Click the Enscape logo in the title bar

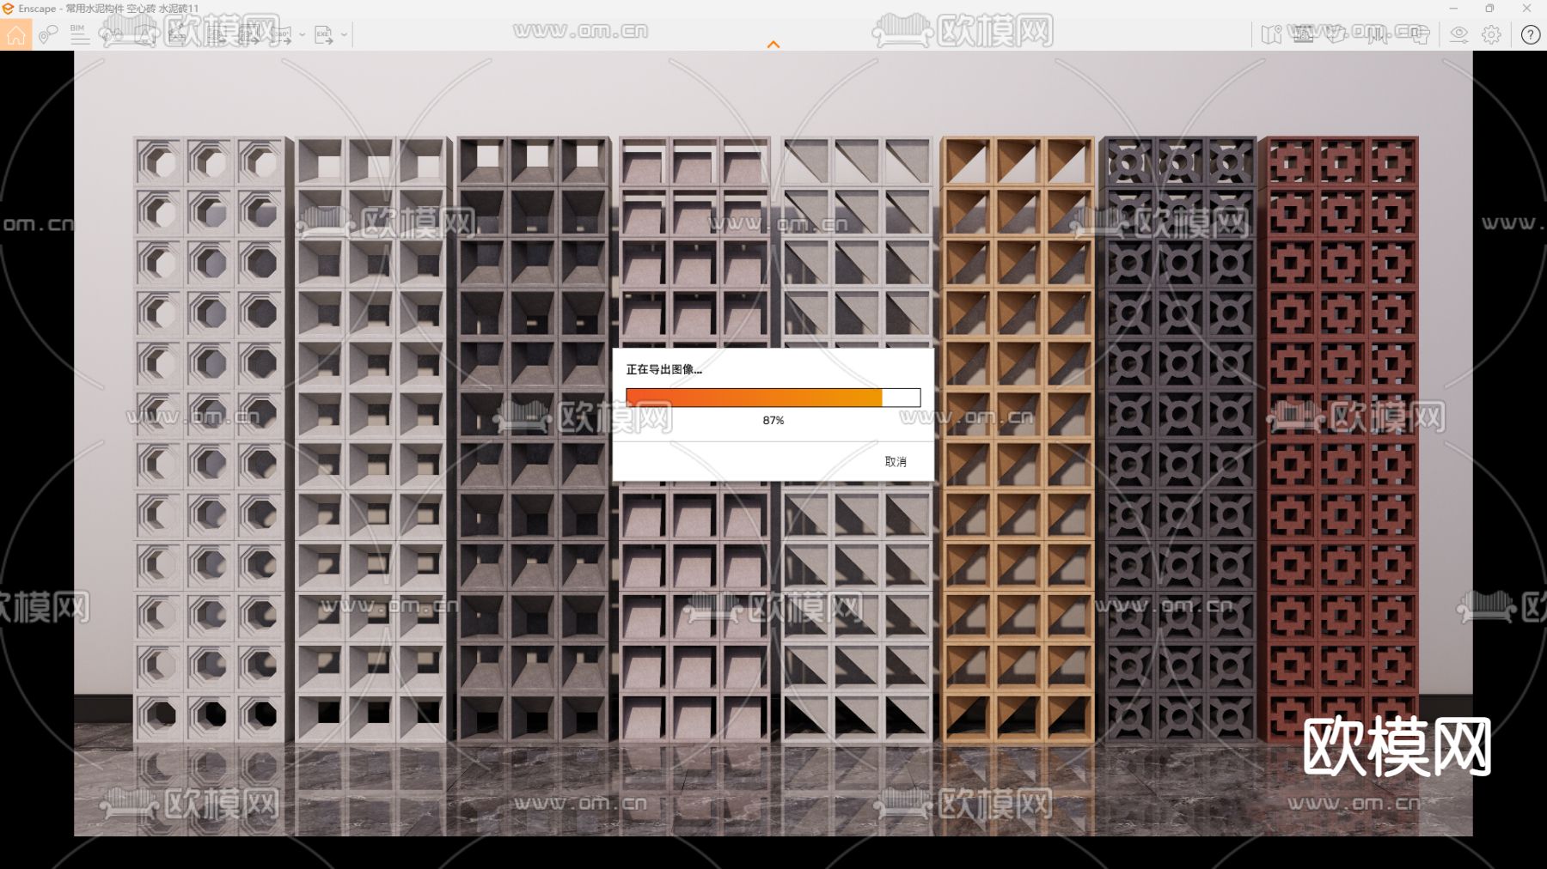click(8, 9)
